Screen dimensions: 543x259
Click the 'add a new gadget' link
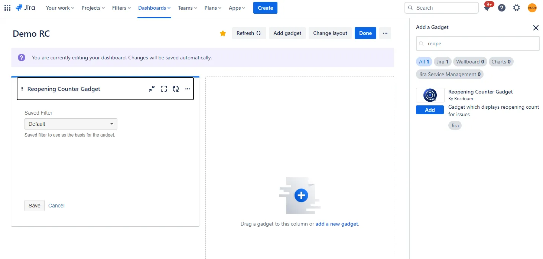(337, 224)
